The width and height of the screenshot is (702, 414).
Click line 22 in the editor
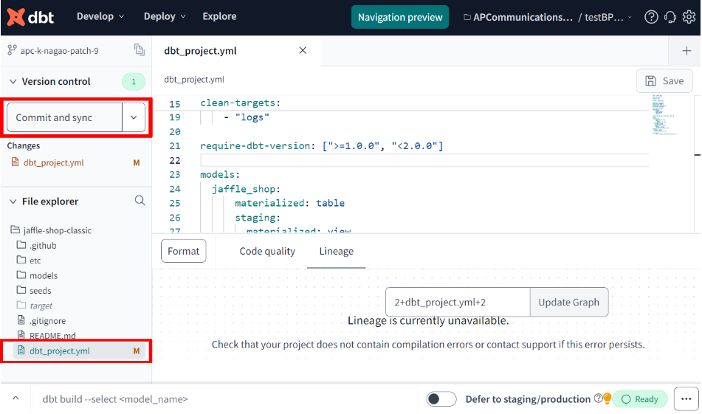424,160
